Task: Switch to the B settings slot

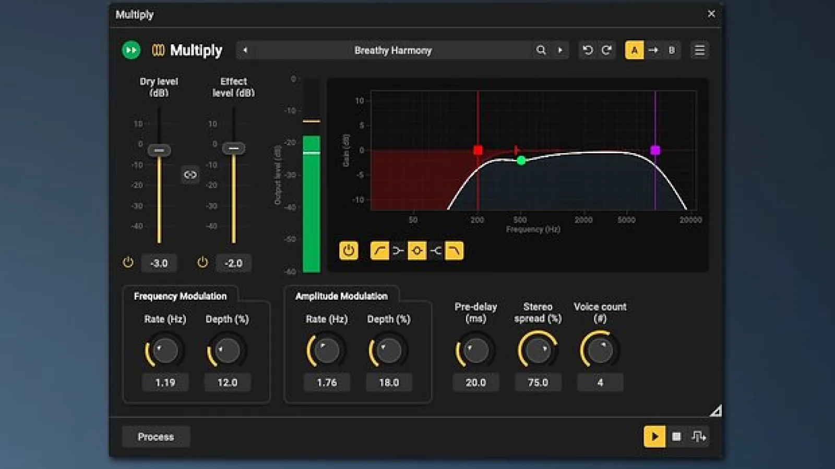Action: tap(672, 50)
